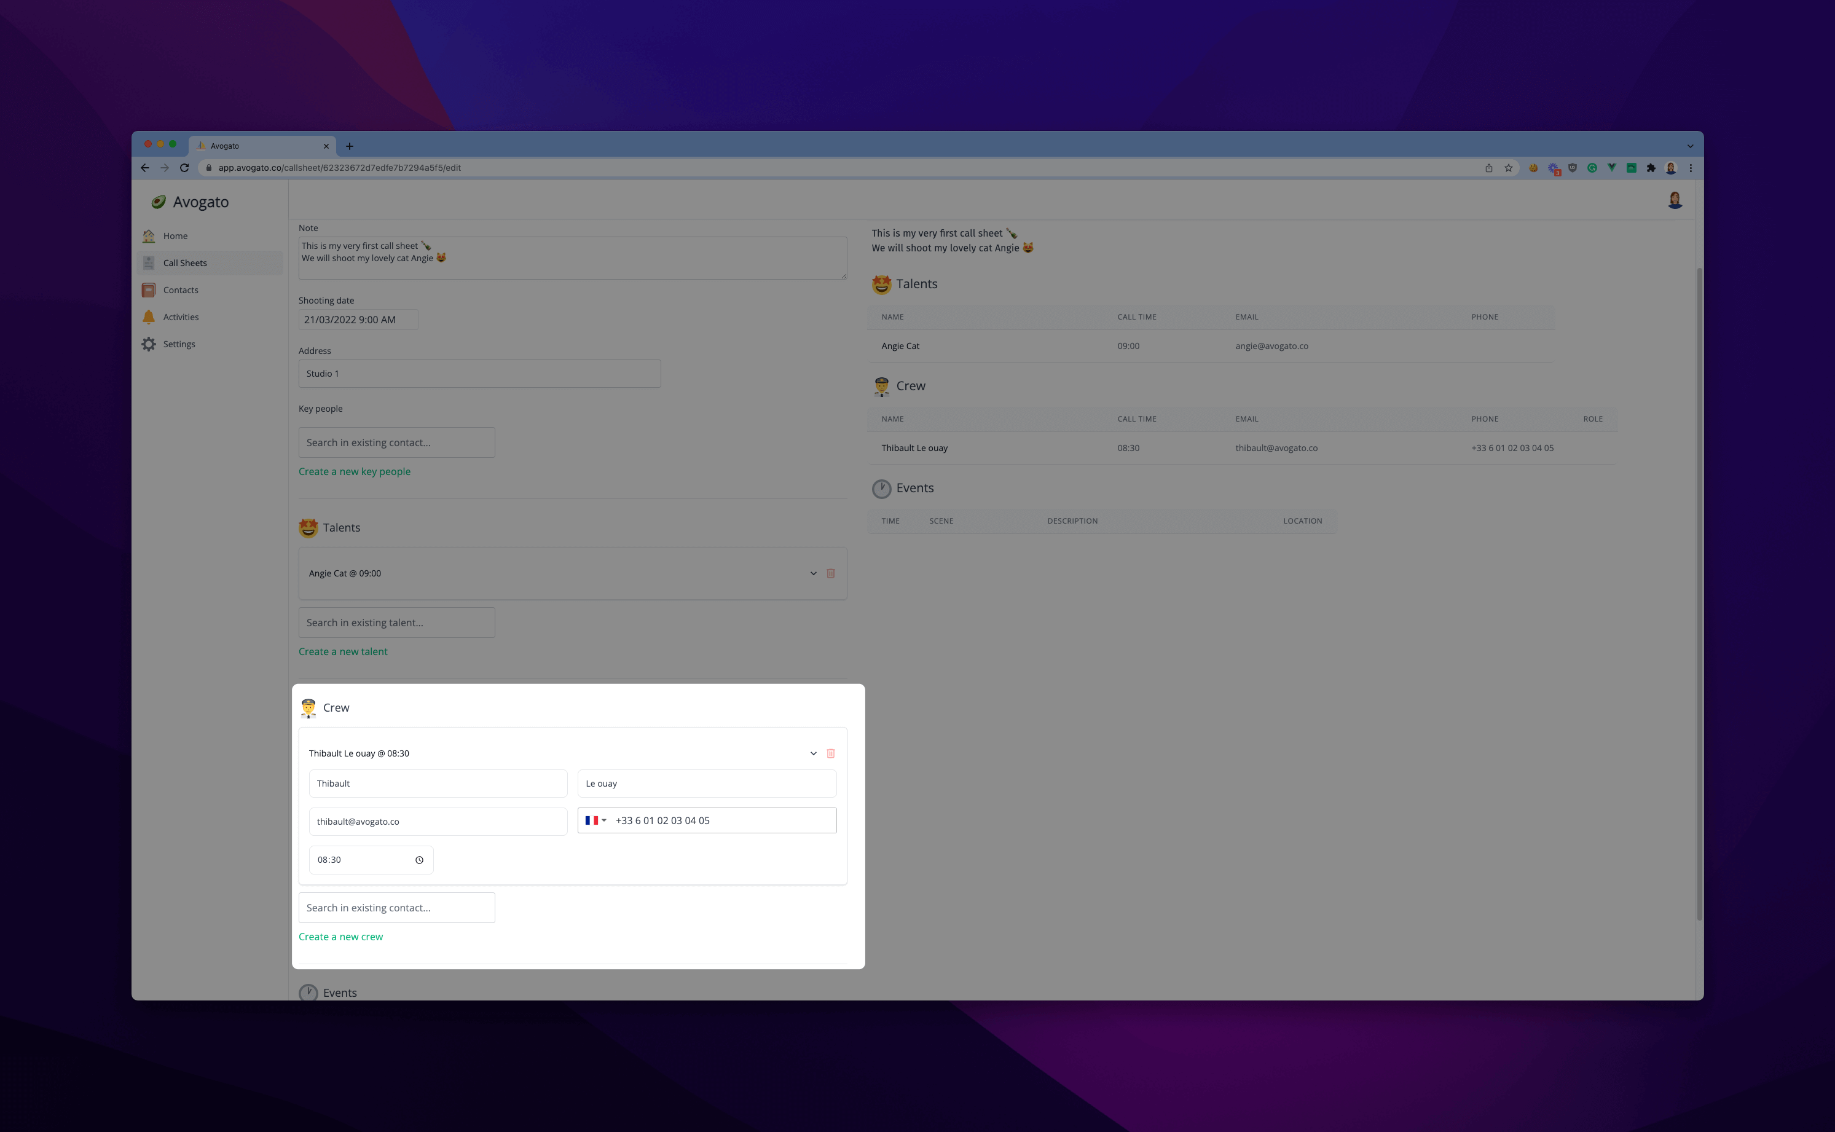Click the preview Talents star-face icon
This screenshot has width=1835, height=1132.
881,284
